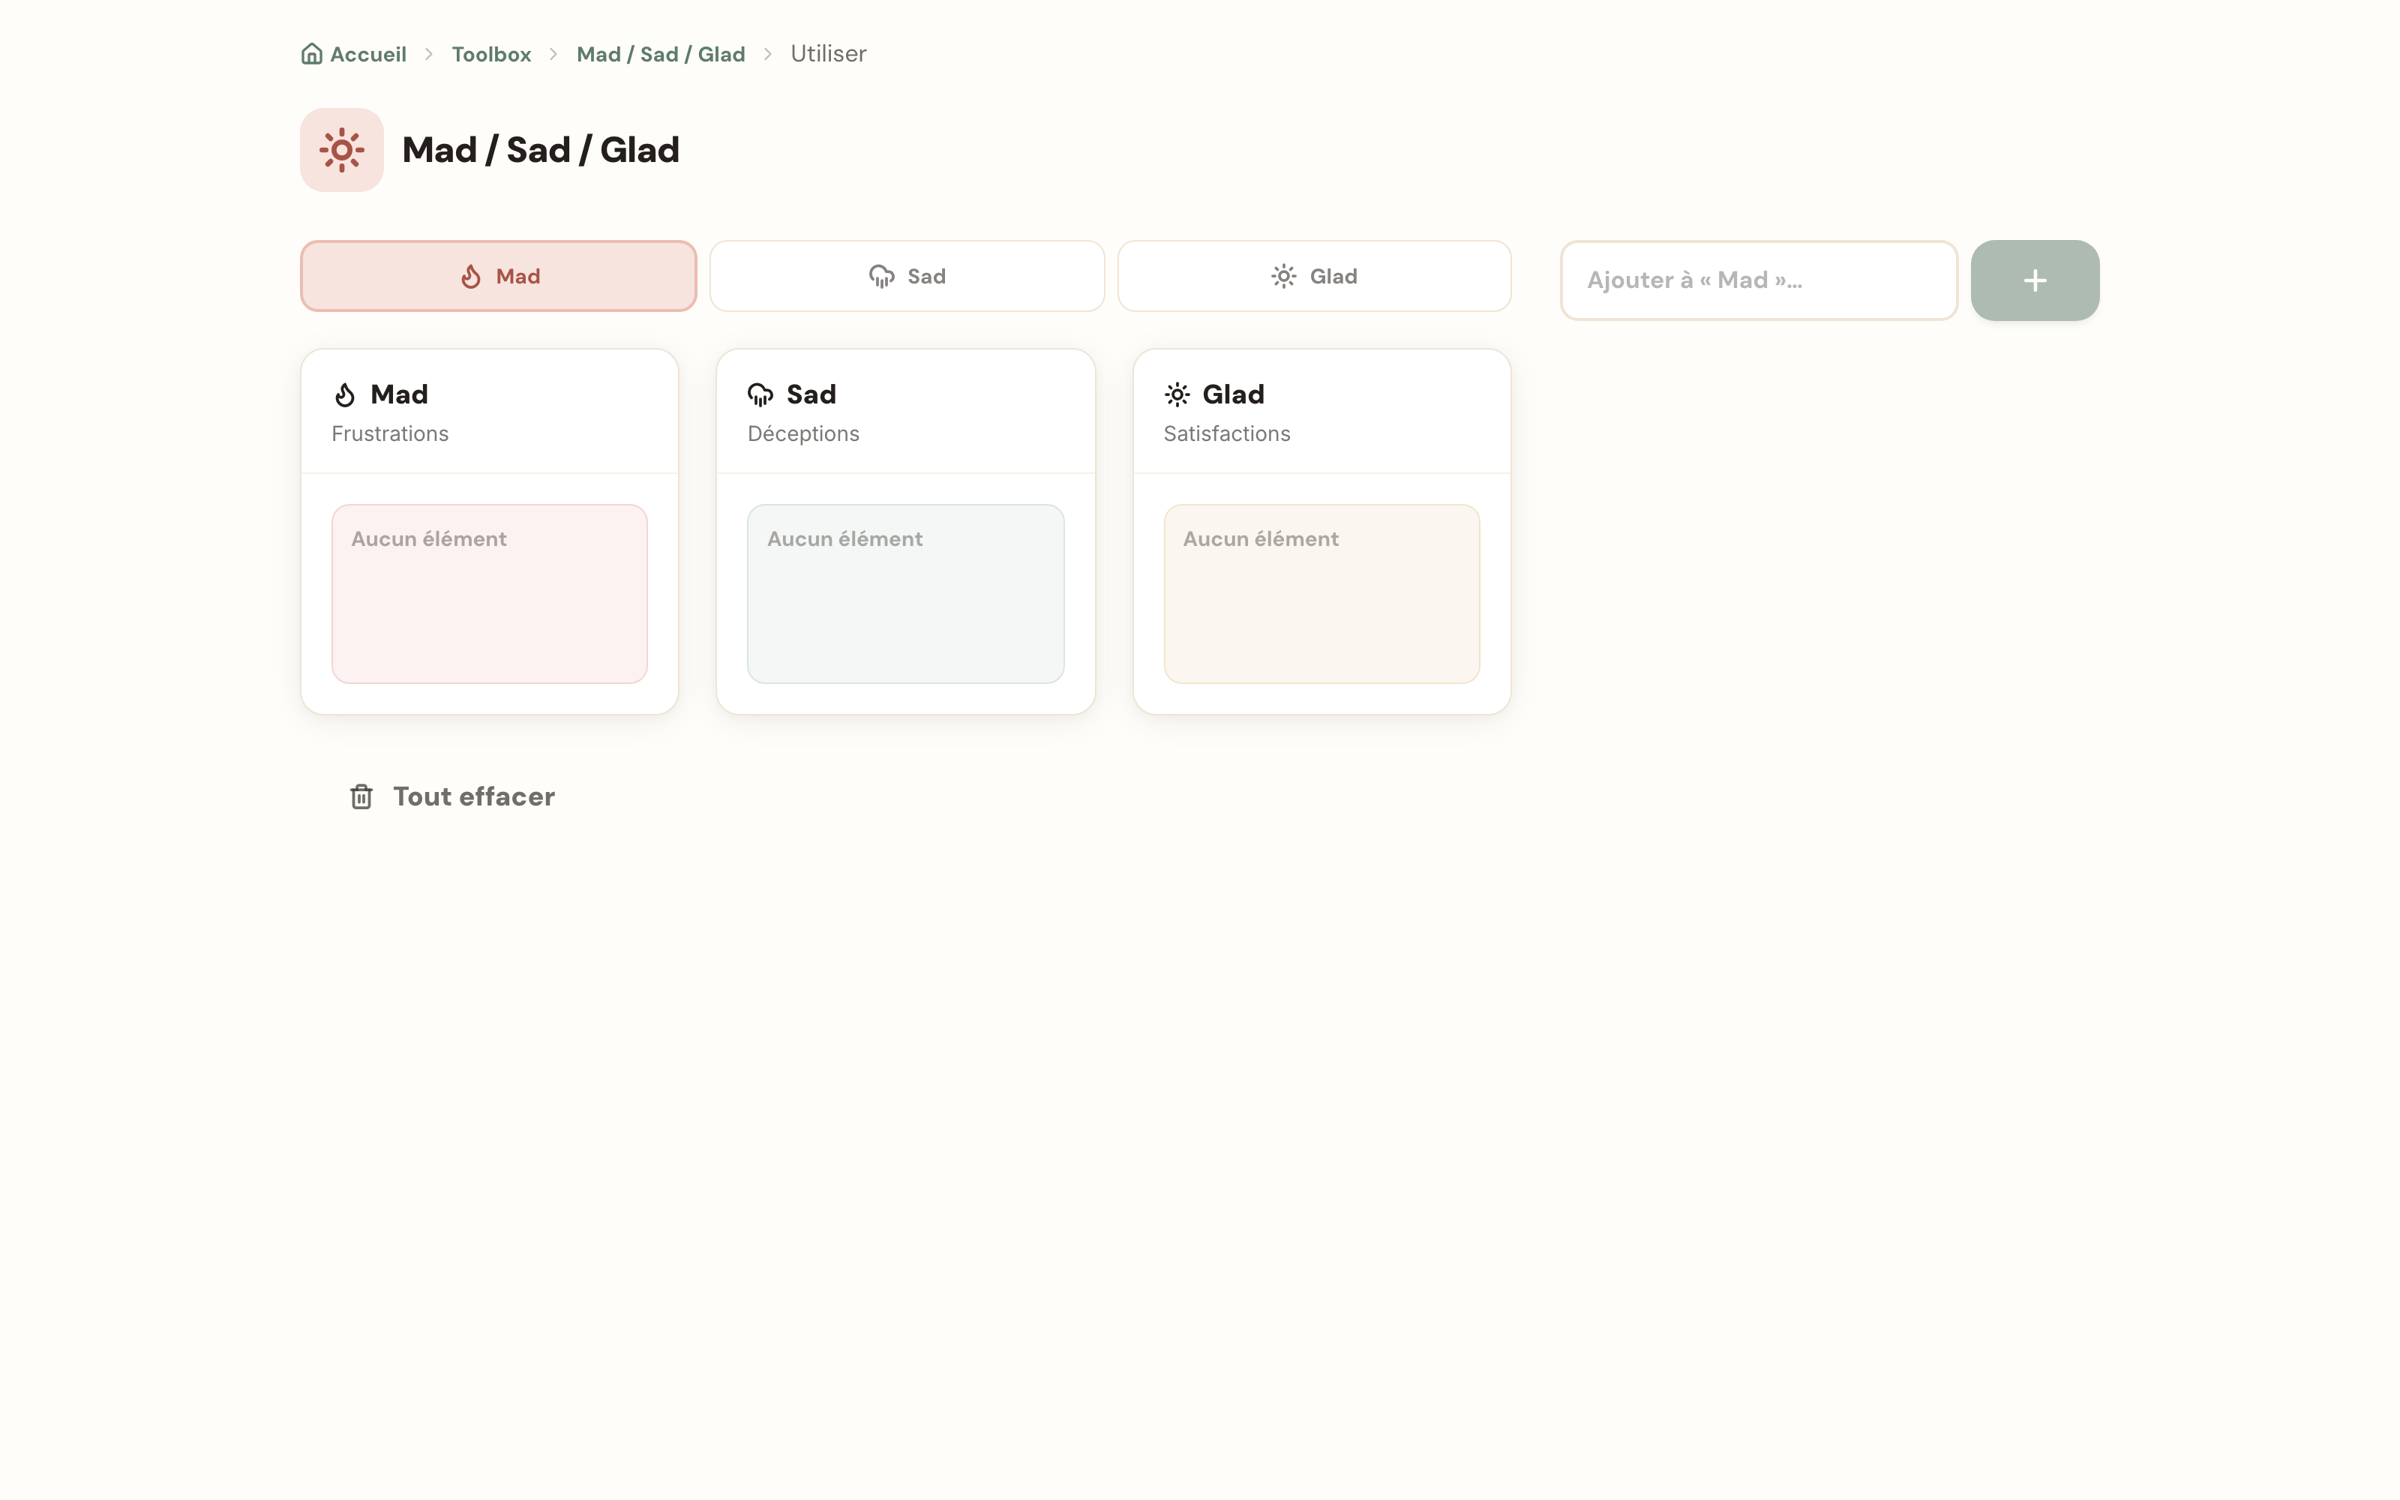Click the green plus add button
This screenshot has height=1500, width=2400.
[2034, 280]
